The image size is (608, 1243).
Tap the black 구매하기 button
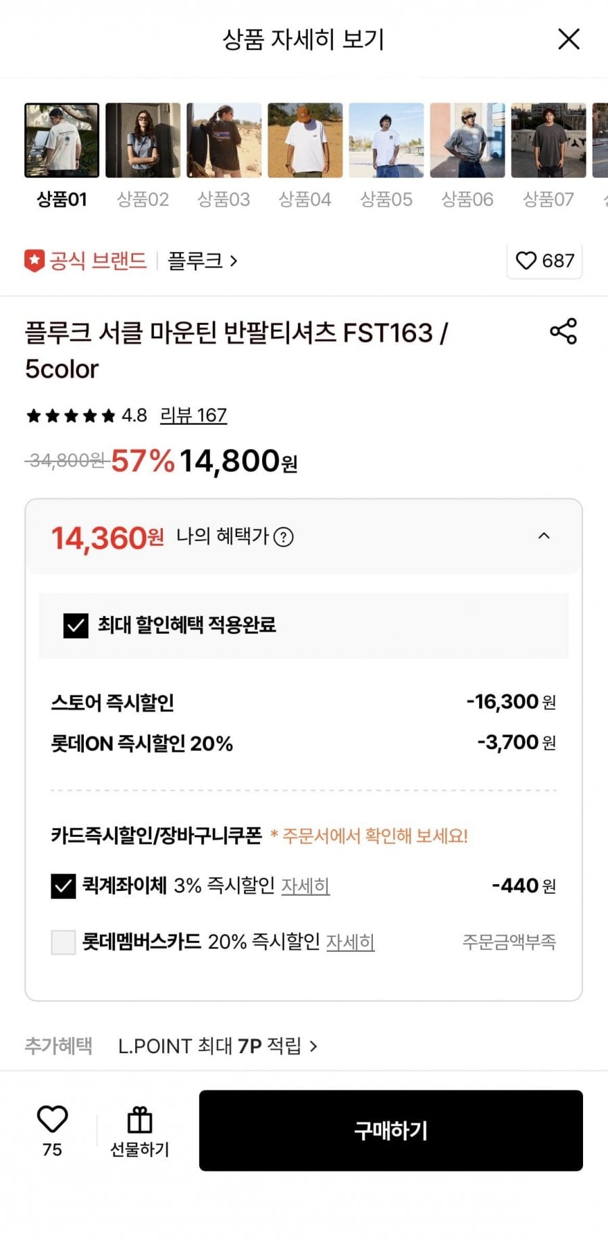[391, 1130]
